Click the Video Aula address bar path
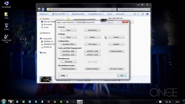185x104 pixels. 56,9
